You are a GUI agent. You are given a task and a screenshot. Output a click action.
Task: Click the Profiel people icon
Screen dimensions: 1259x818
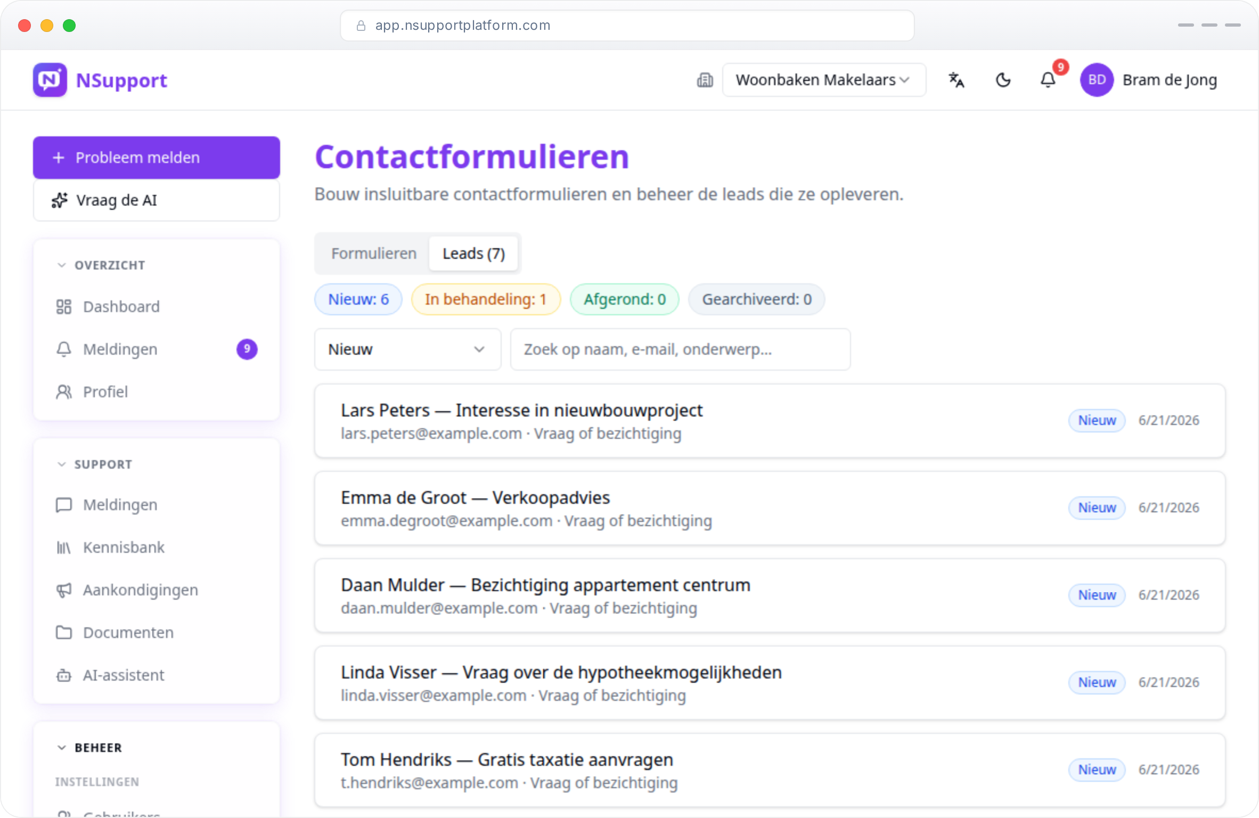click(64, 392)
